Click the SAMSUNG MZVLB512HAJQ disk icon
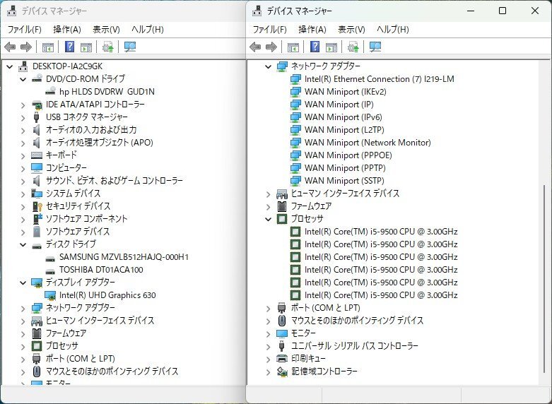The width and height of the screenshot is (552, 404). [50, 259]
